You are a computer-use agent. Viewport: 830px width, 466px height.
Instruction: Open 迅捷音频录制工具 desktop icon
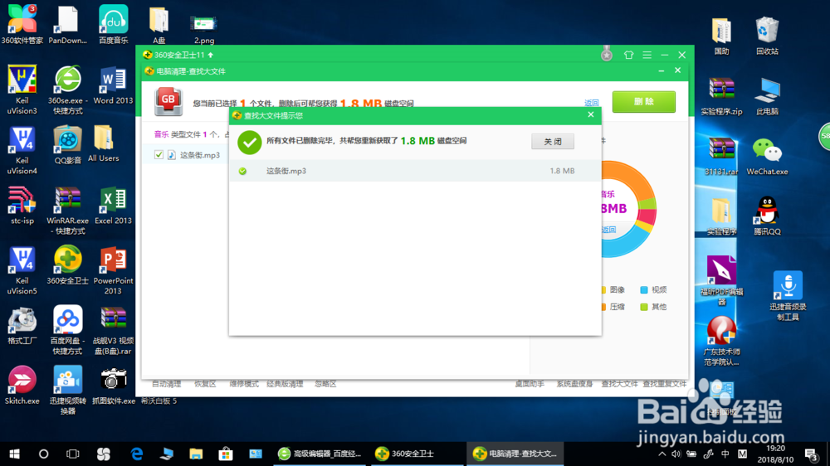tap(788, 296)
